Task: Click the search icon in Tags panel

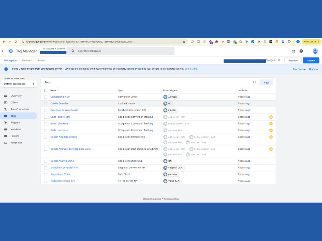Action: pyautogui.click(x=255, y=82)
